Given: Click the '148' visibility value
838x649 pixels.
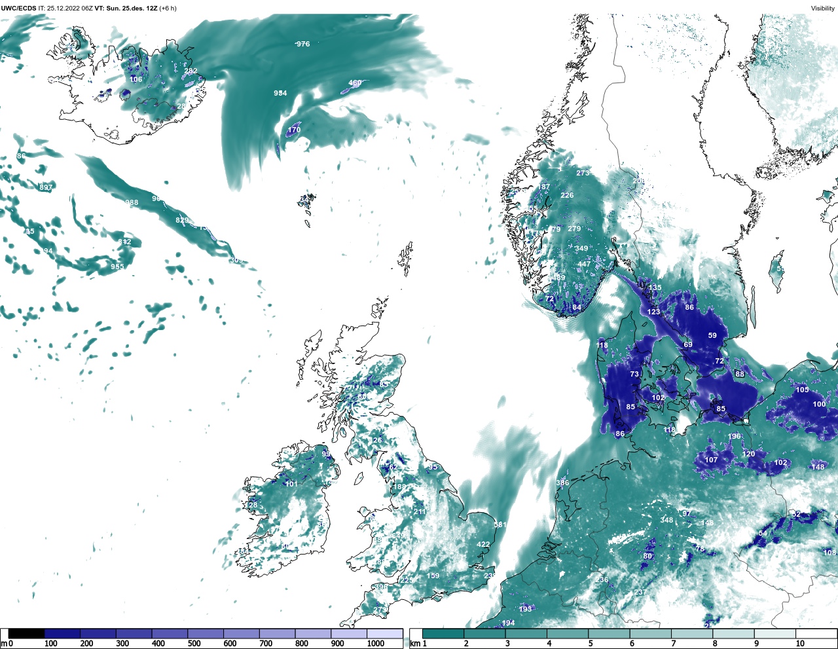Looking at the screenshot, I should pos(818,468).
